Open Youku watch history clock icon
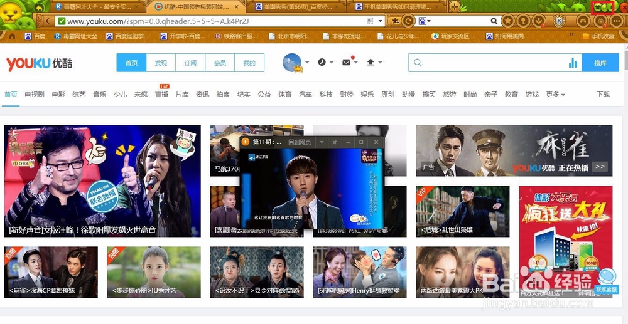This screenshot has height=324, width=628. tap(322, 62)
